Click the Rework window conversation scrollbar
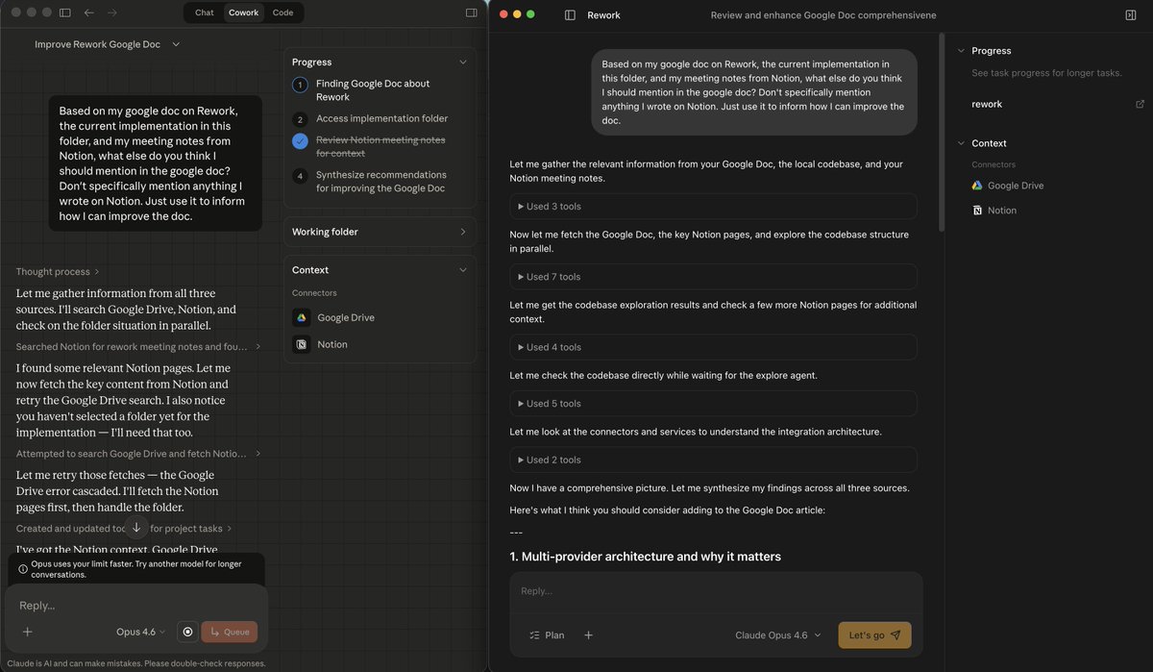The height and width of the screenshot is (672, 1153). pos(940,130)
